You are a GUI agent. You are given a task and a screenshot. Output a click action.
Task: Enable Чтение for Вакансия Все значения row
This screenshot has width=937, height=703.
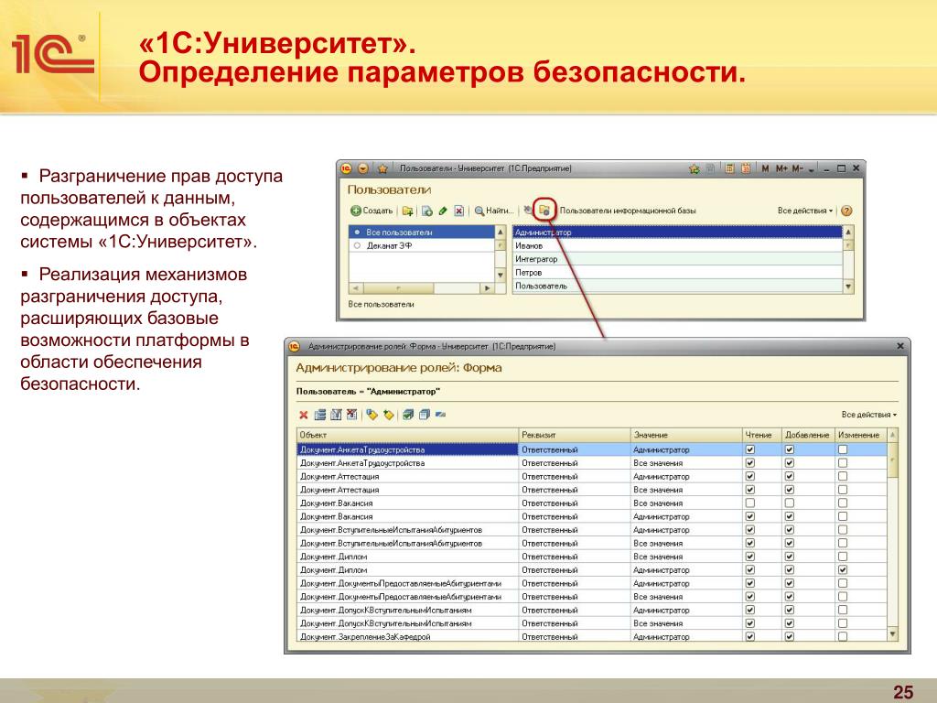tap(750, 503)
